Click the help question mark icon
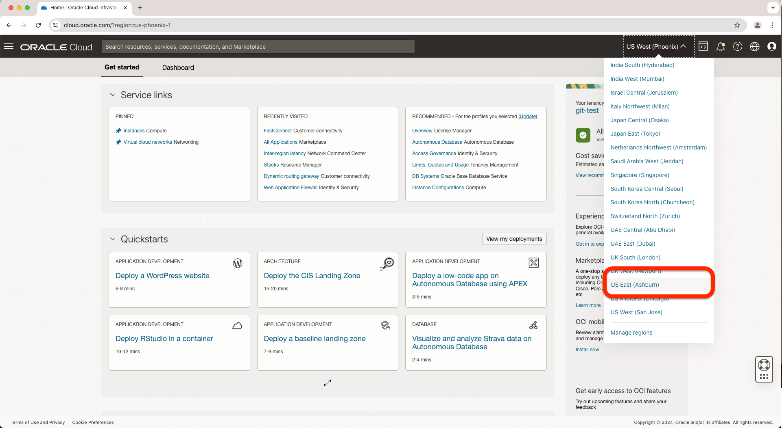The height and width of the screenshot is (428, 782). (x=737, y=47)
